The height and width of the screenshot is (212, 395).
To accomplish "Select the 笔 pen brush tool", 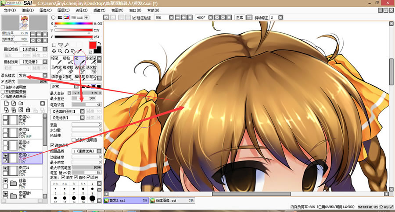I will tap(79, 60).
